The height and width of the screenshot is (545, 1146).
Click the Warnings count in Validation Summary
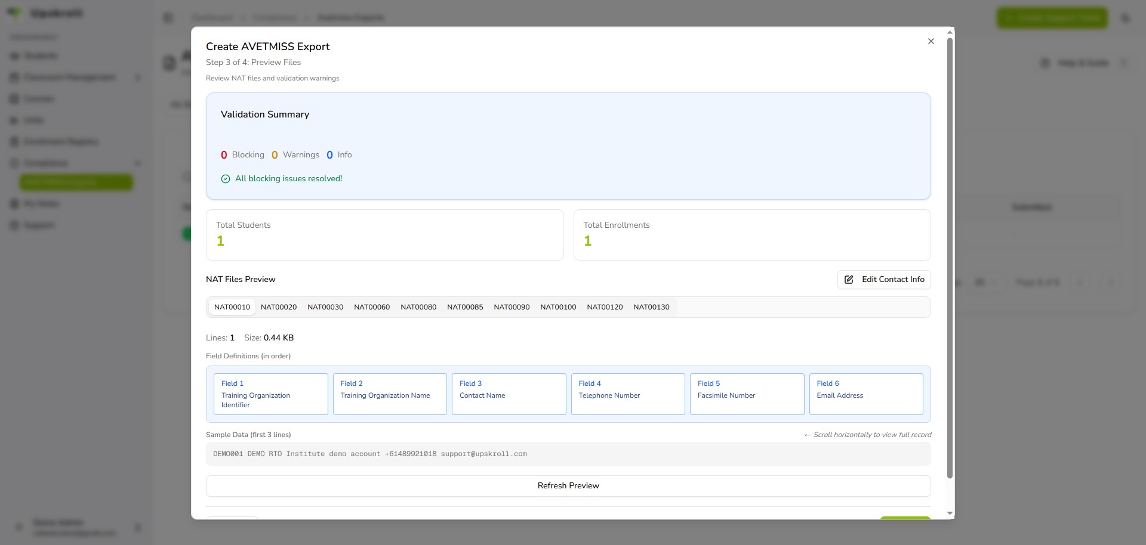275,155
